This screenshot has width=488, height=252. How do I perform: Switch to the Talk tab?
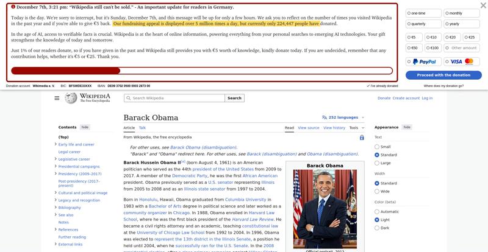[142, 128]
